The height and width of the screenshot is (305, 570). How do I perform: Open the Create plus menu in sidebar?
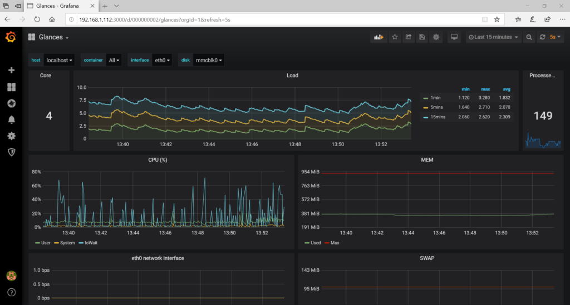pos(11,71)
